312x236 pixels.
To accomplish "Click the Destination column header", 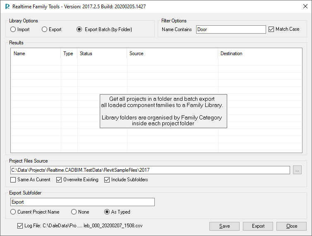I will coord(260,54).
